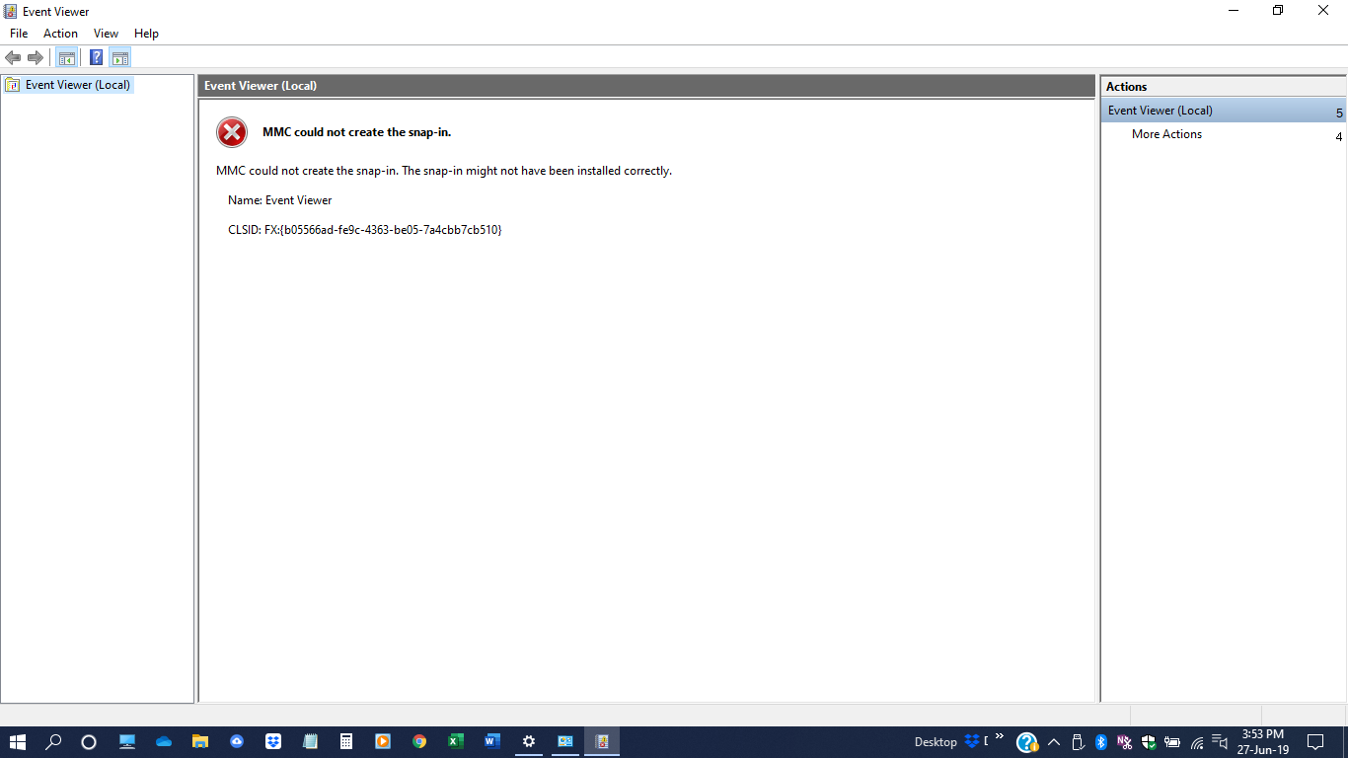Click the active Event Viewer taskbar button
This screenshot has height=758, width=1348.
point(602,741)
